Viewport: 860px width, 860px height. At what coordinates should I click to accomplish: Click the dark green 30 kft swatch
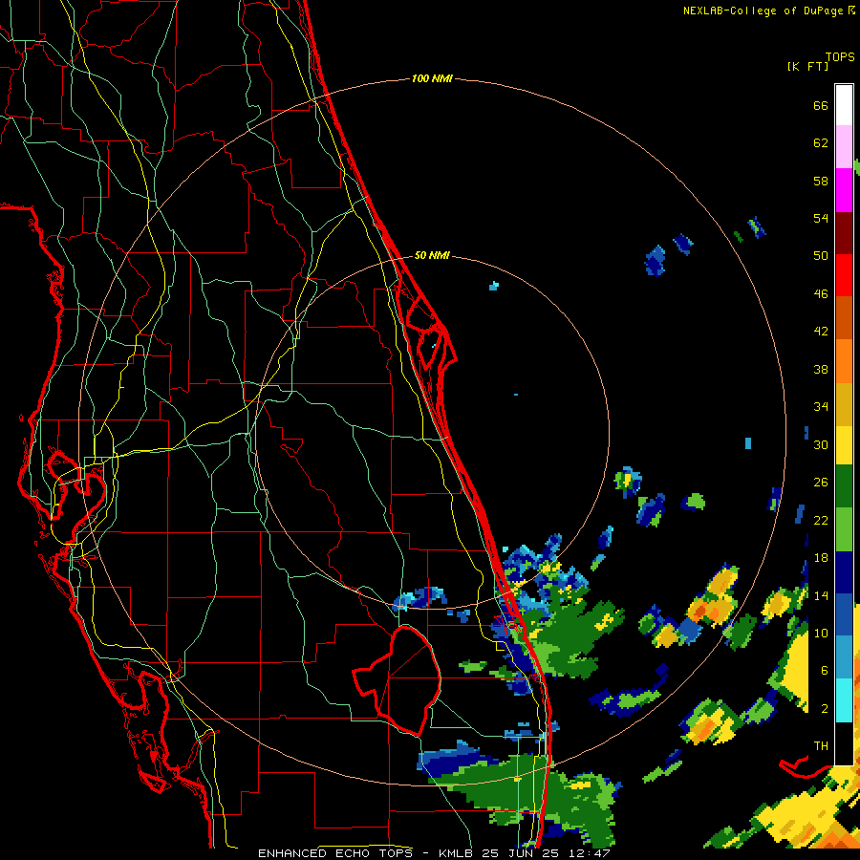tap(844, 486)
